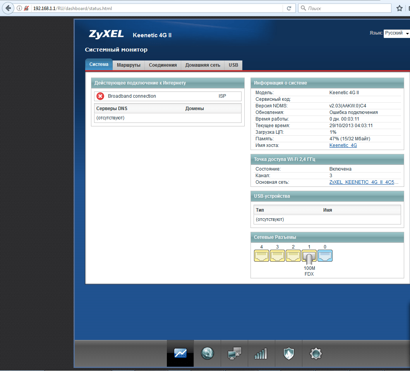Click the red error icon beside Broadband connection
Screen dimensions: 410x371
click(x=100, y=96)
